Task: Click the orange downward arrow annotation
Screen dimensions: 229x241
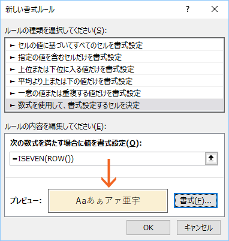Action: (109, 173)
